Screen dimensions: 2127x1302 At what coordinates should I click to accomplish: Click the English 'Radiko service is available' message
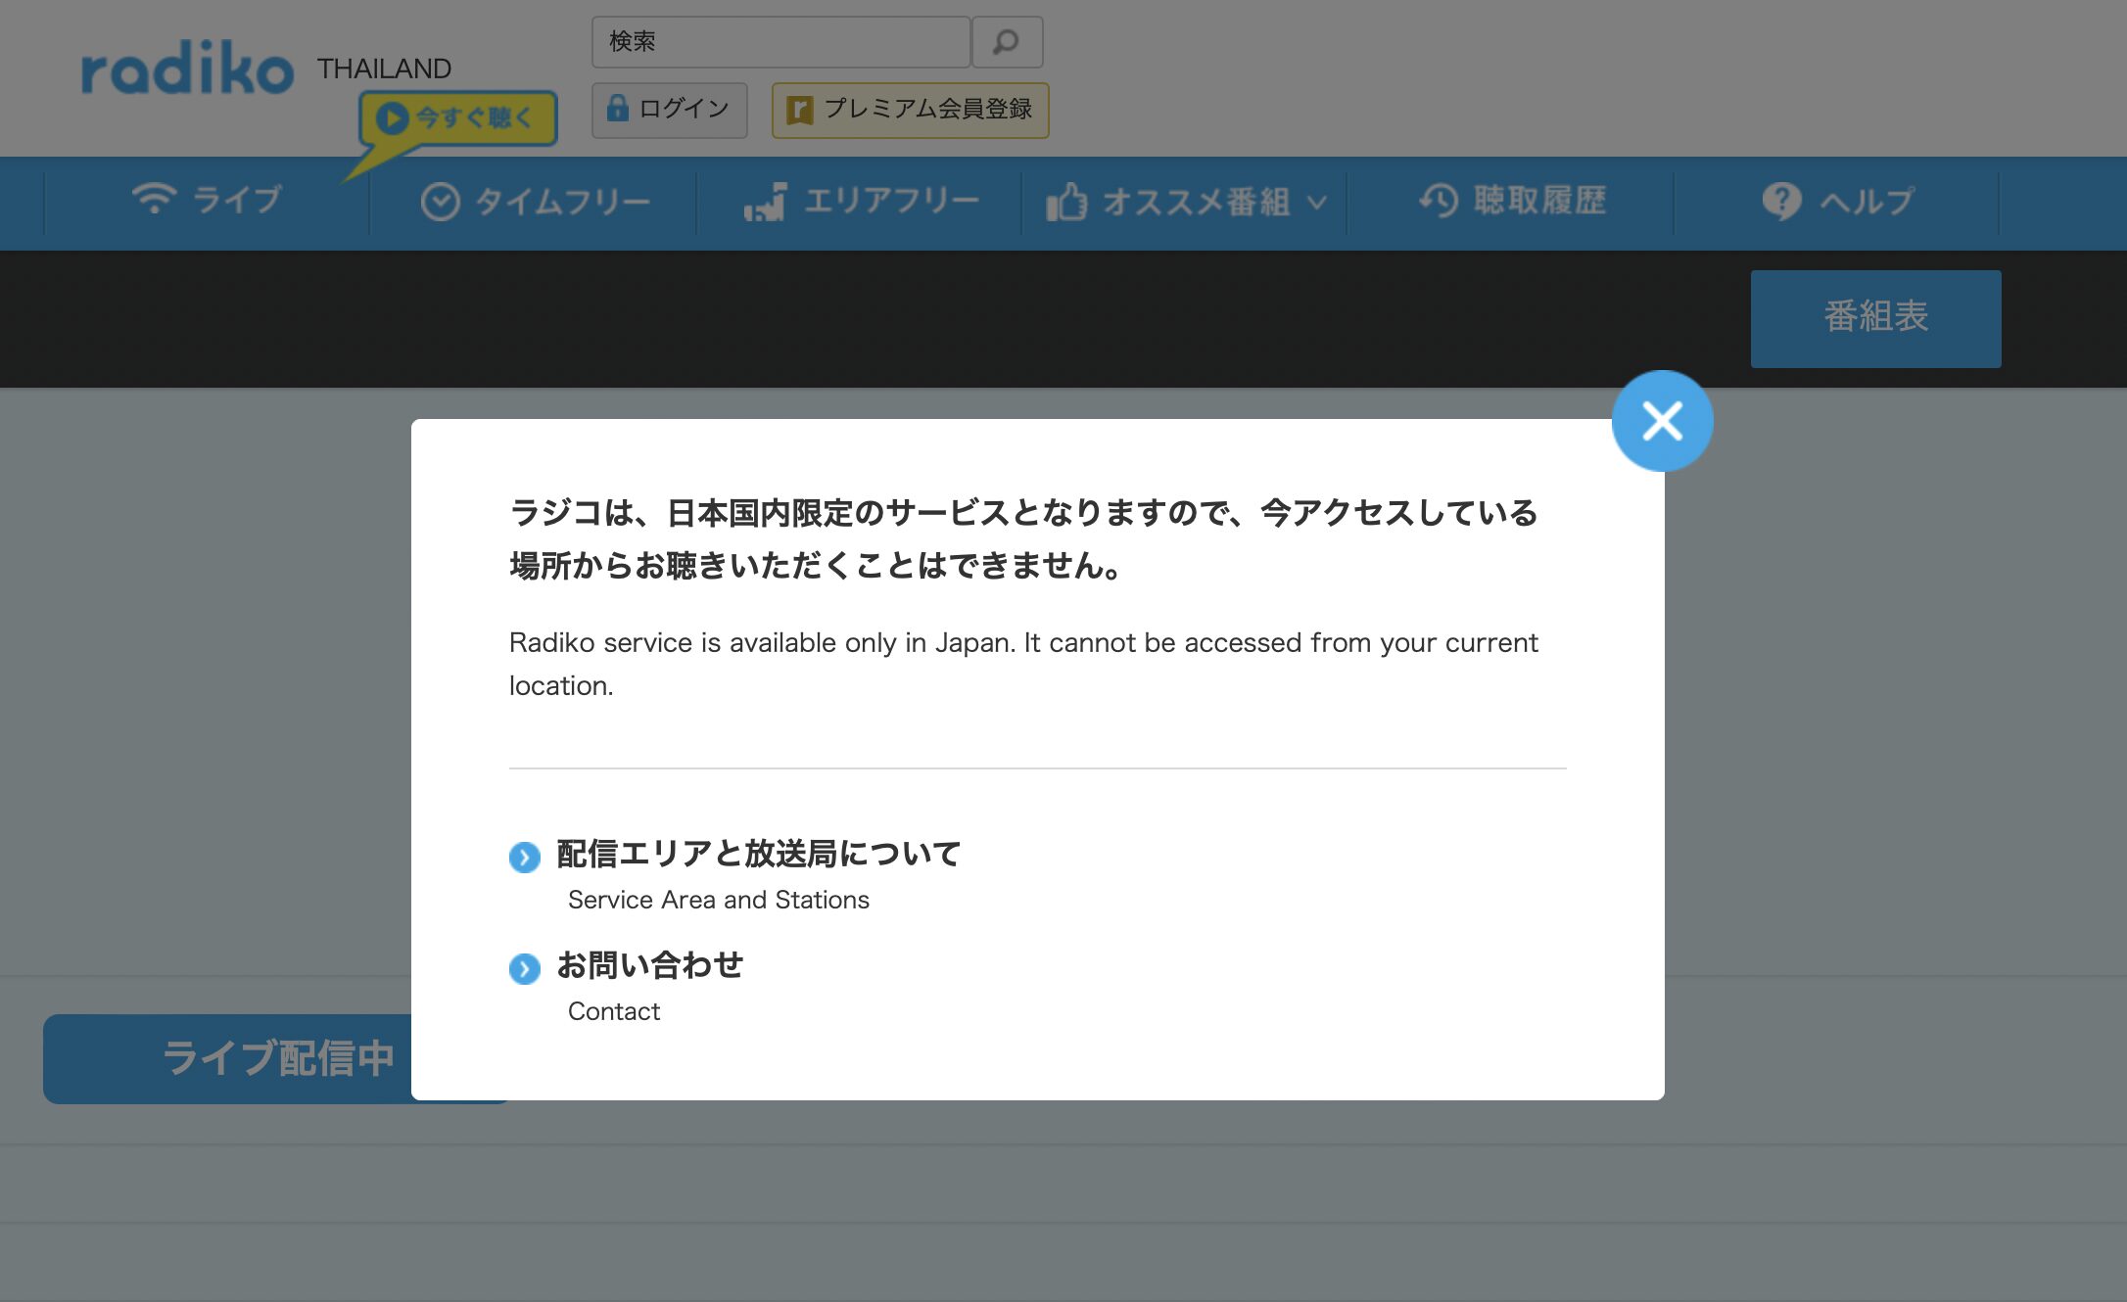coord(1023,664)
